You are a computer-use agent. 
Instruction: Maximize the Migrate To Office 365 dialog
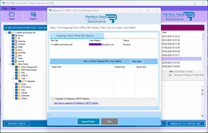click(148, 10)
